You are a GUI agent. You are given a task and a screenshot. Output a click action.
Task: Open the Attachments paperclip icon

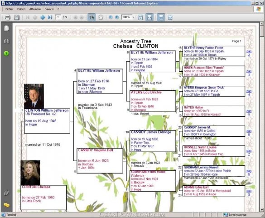click(6, 193)
